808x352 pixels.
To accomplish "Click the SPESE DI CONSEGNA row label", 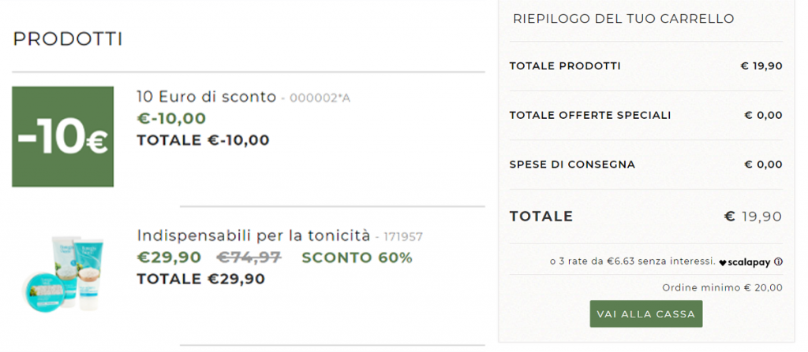I will point(572,165).
